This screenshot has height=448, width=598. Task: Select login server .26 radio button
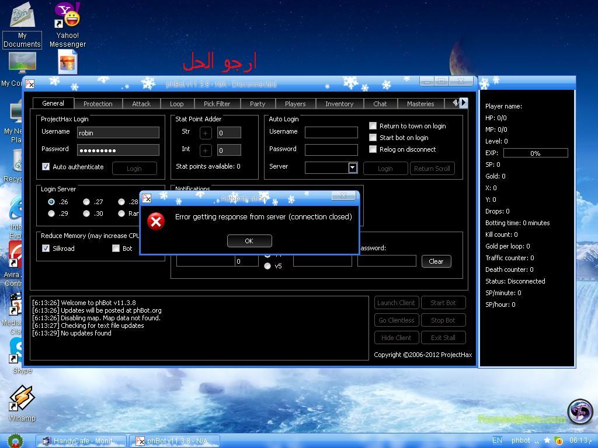point(51,202)
